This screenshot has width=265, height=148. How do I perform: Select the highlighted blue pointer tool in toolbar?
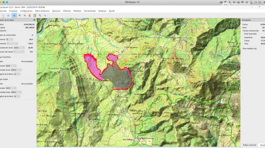coord(14,15)
